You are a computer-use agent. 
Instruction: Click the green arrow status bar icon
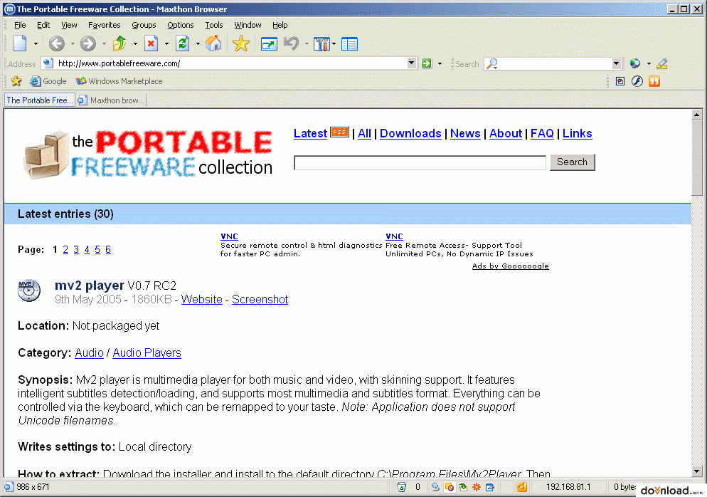[x=462, y=487]
